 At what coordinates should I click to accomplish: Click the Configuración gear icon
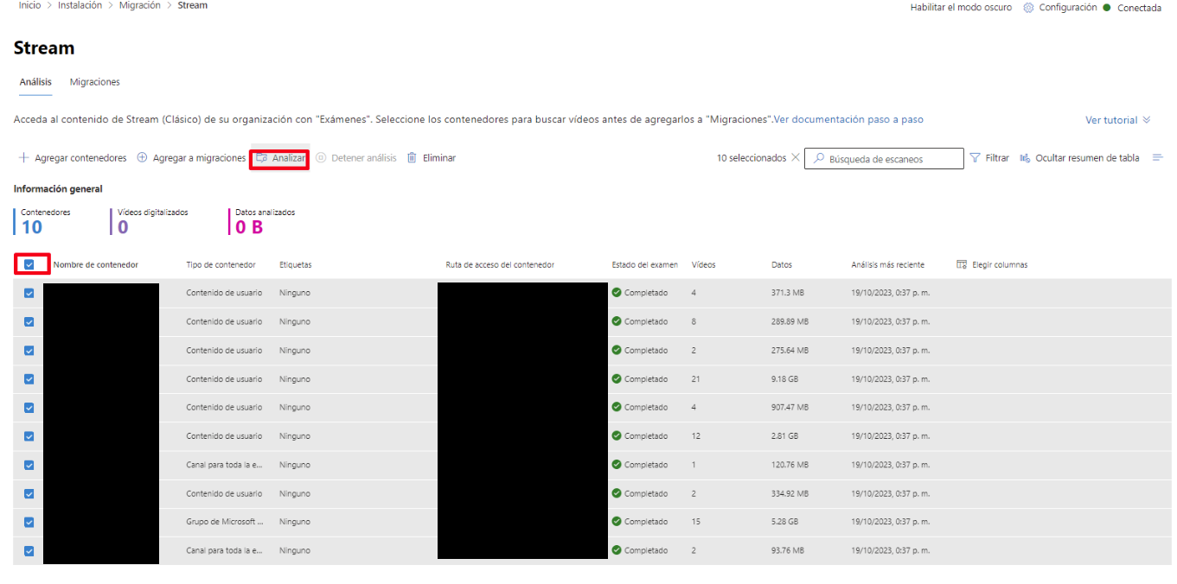coord(1028,7)
